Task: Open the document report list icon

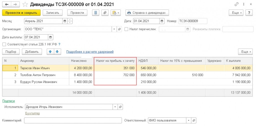Action: click(96, 13)
